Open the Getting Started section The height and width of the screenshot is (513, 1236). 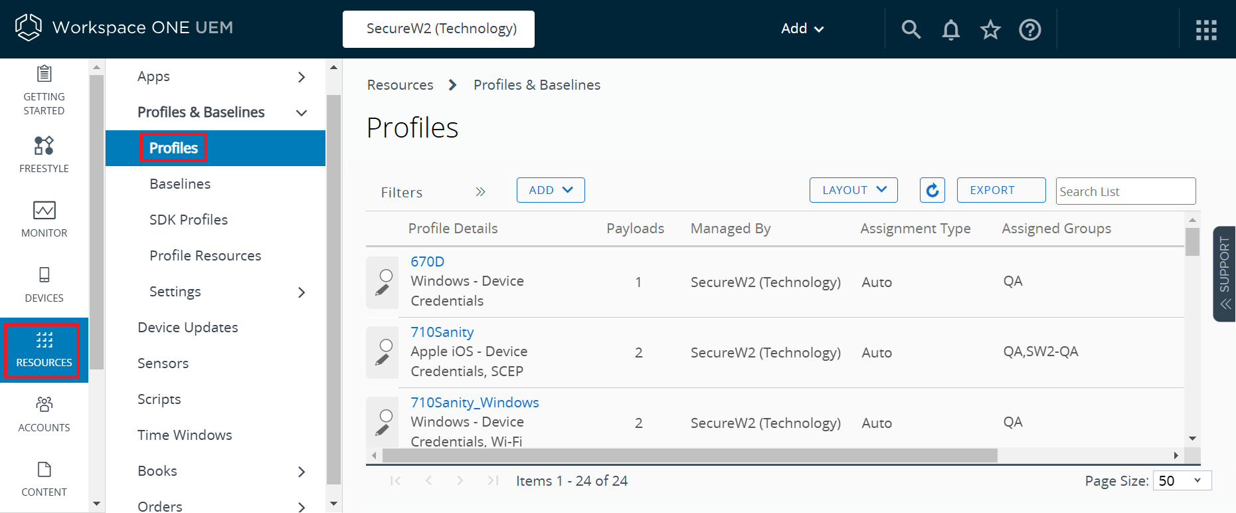44,90
